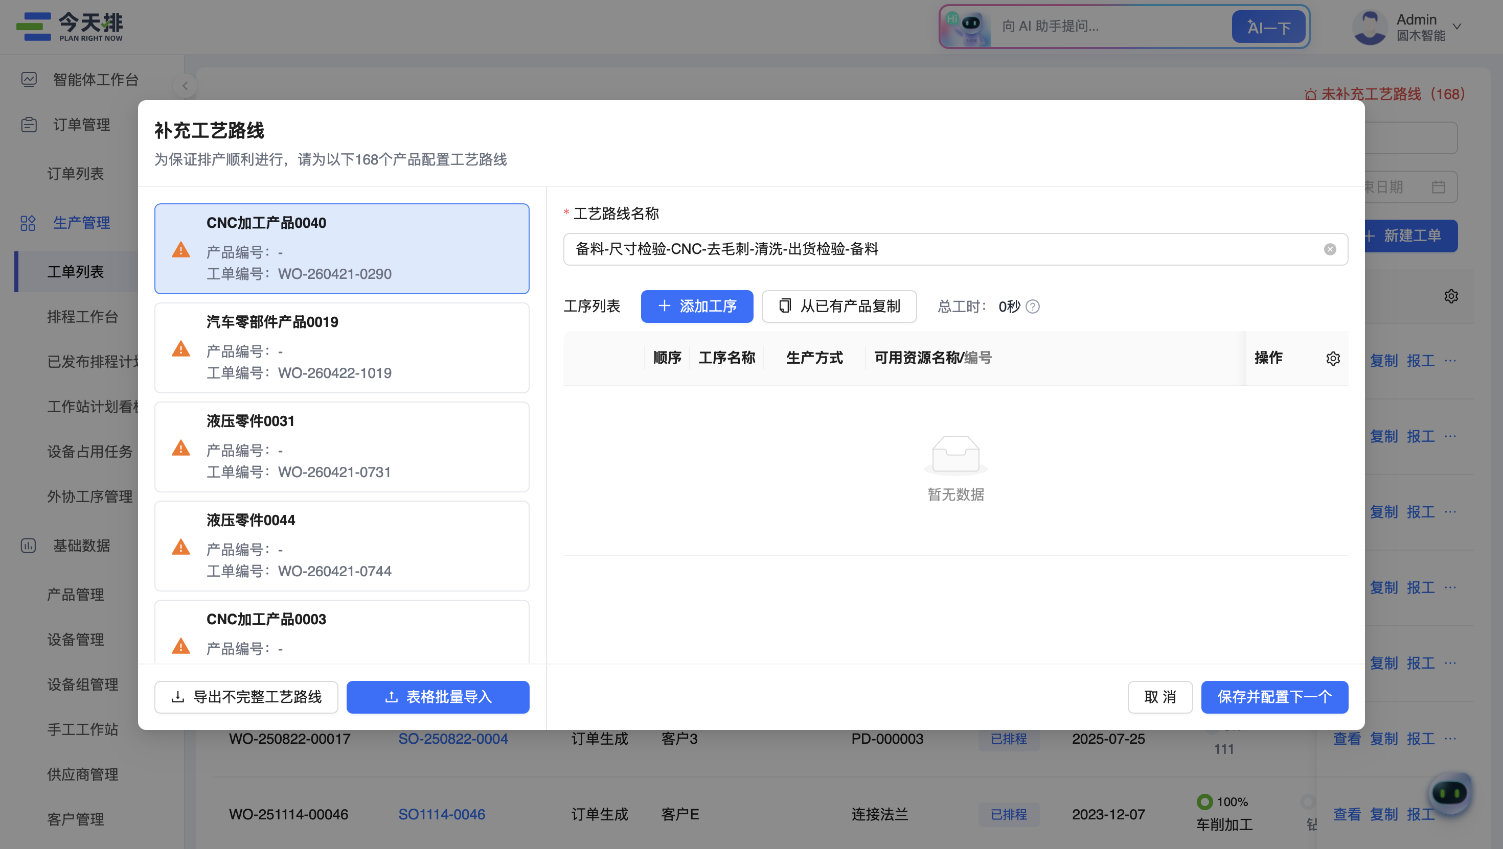Collapse the sidebar with the chevron button
The width and height of the screenshot is (1503, 849).
click(185, 86)
